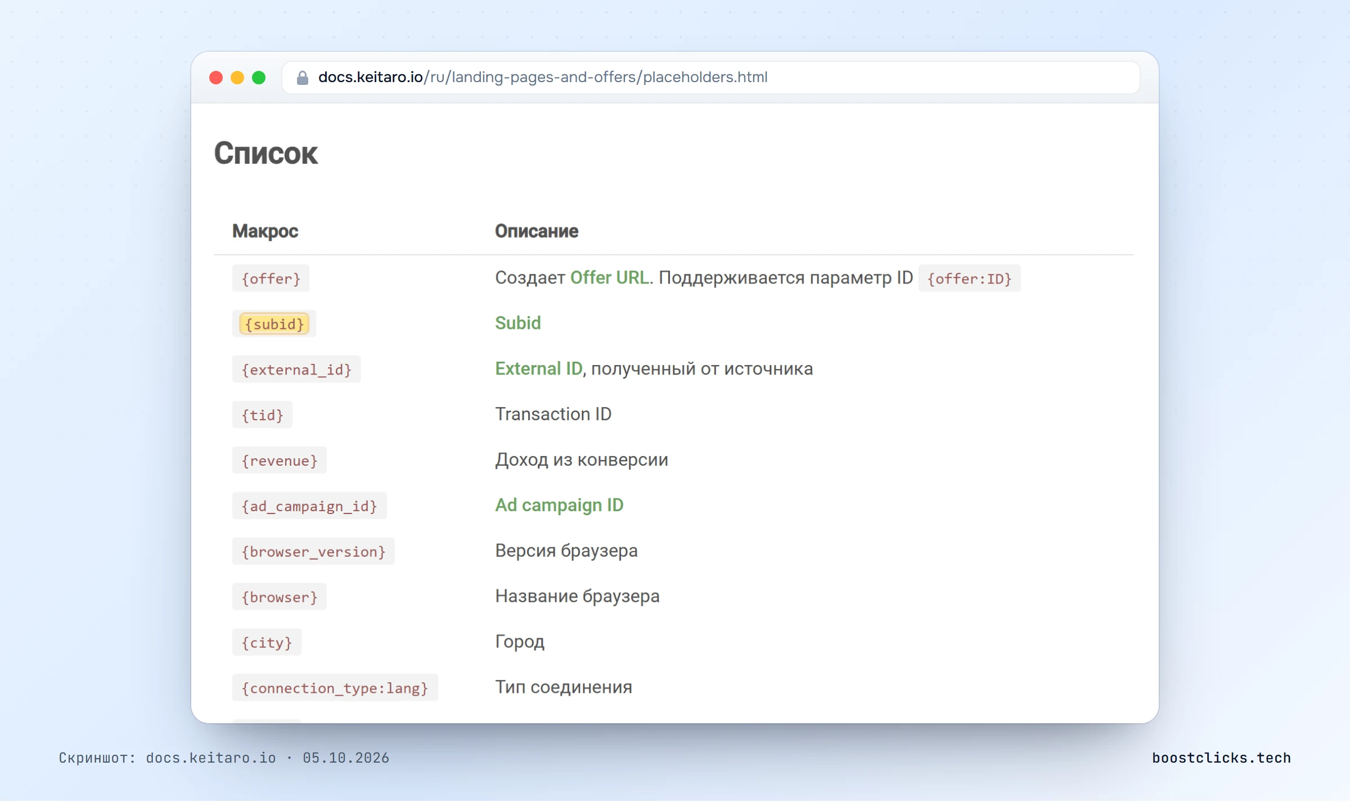Click the red close window dot
Viewport: 1350px width, 802px height.
coord(216,78)
